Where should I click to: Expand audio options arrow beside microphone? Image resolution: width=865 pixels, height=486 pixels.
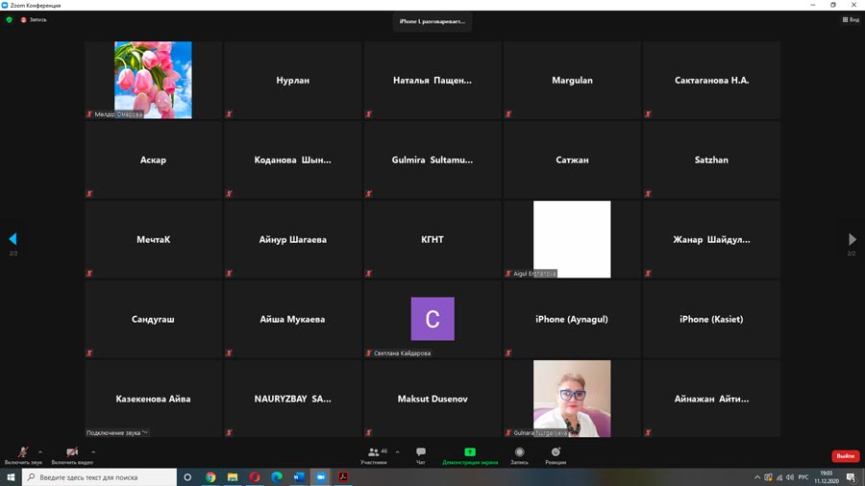40,451
